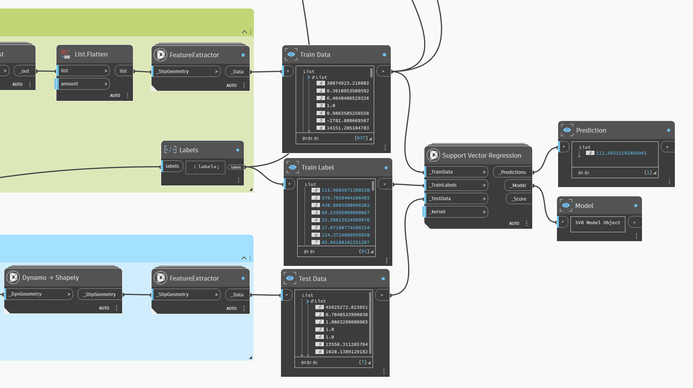Click _Data output port in green group

(238, 71)
